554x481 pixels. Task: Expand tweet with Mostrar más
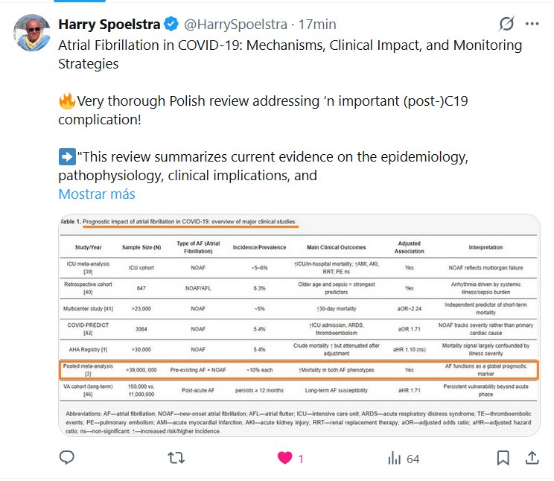tap(97, 194)
